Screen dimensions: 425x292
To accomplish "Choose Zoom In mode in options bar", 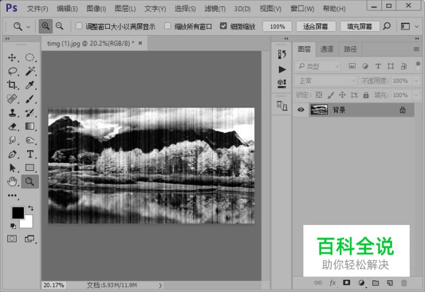I will click(45, 26).
